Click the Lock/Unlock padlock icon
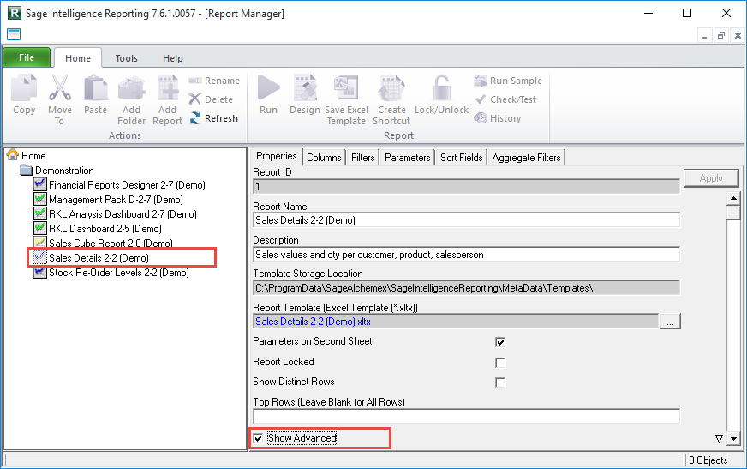 click(x=441, y=90)
